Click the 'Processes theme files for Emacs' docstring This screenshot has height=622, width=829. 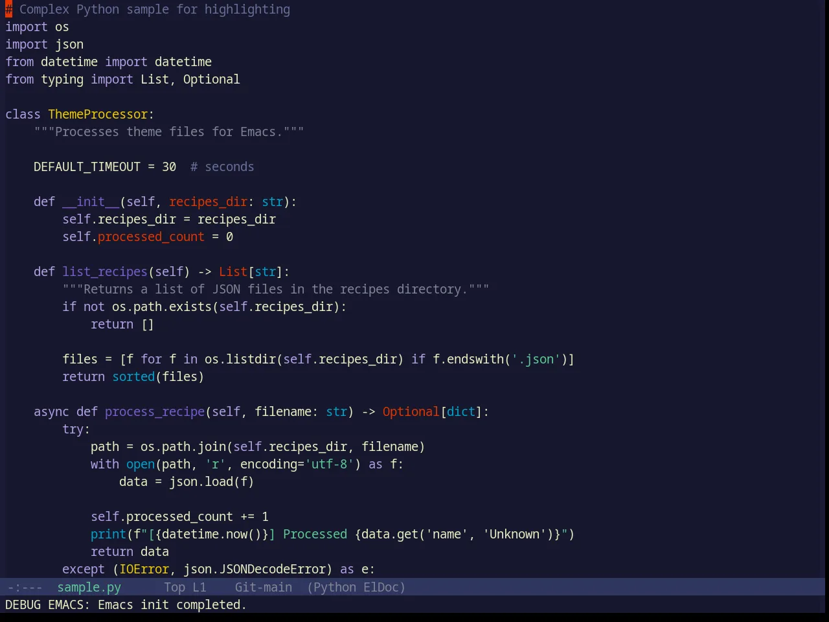coord(169,132)
